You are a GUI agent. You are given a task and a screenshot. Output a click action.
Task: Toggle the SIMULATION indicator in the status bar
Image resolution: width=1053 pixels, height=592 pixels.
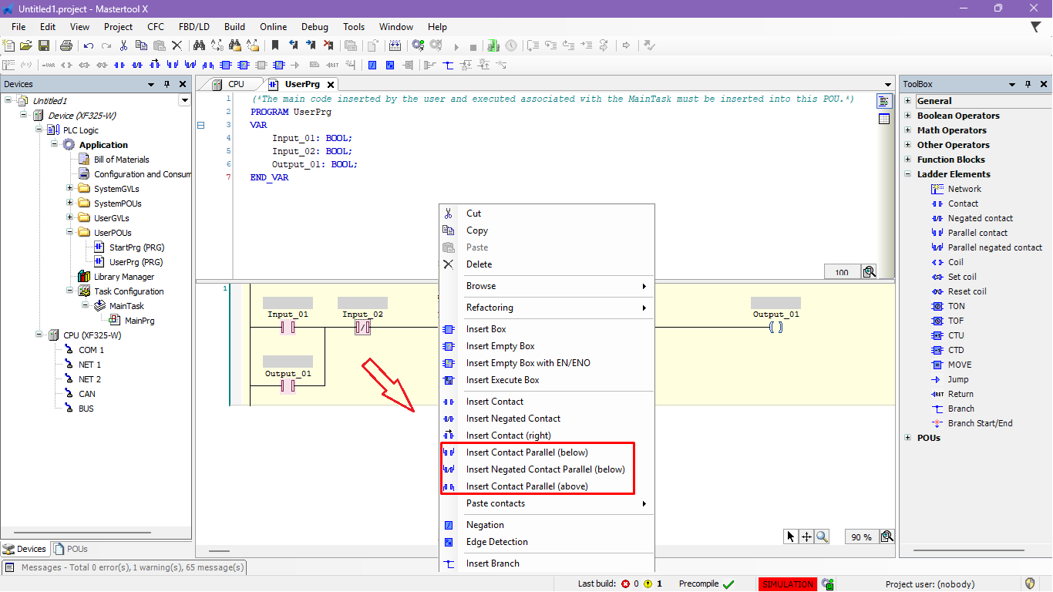(787, 584)
